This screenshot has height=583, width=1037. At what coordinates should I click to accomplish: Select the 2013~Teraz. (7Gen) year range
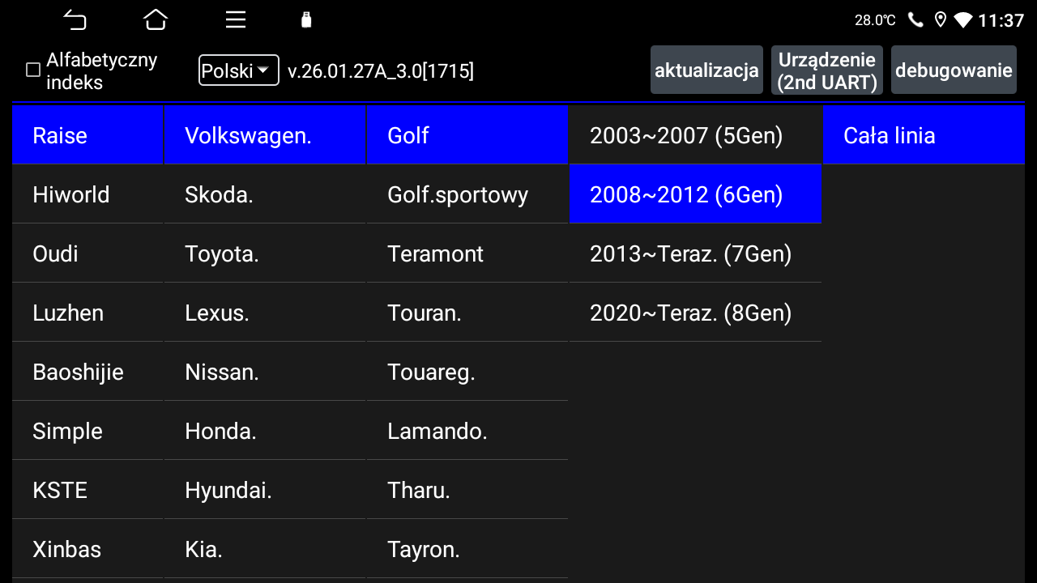695,253
